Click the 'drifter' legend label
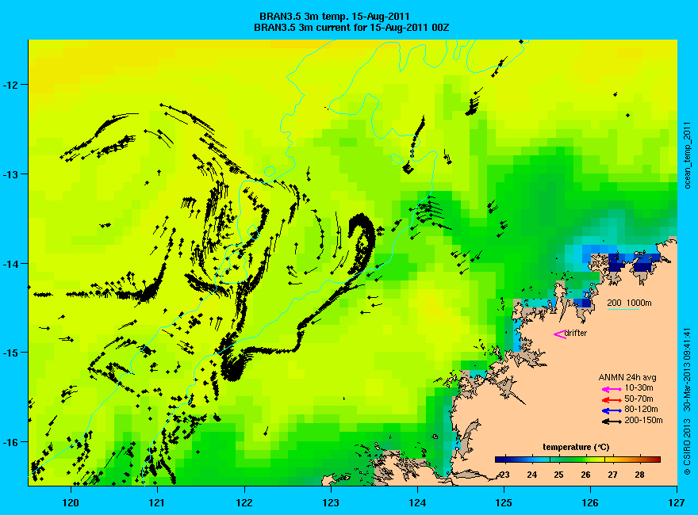This screenshot has height=515, width=698. point(576,333)
